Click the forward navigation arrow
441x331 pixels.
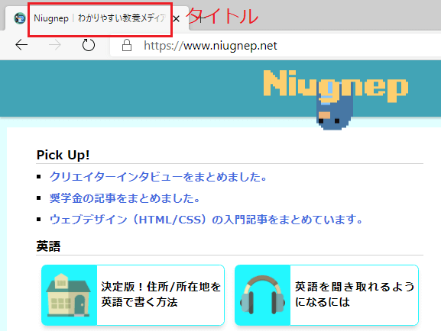click(55, 45)
